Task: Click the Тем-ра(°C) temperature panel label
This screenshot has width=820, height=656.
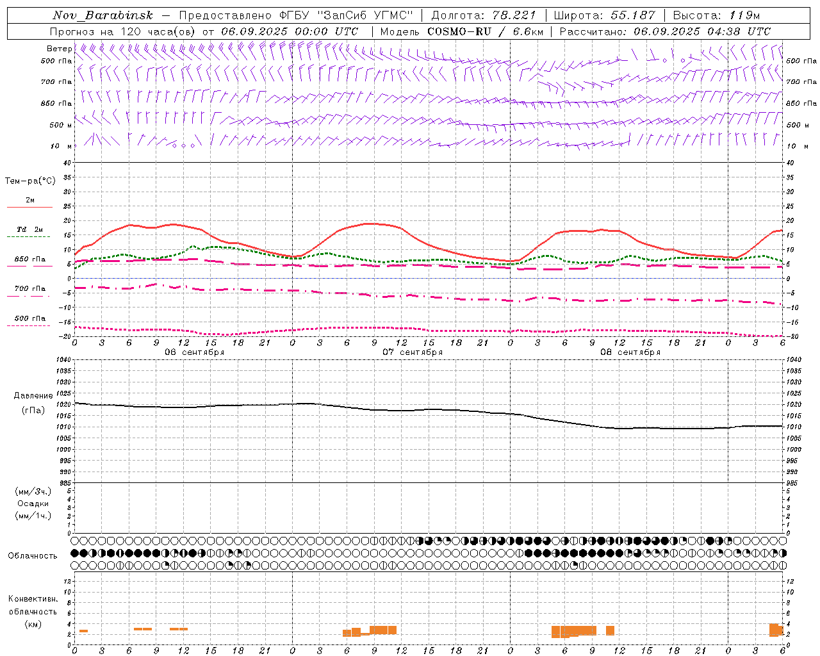Action: pos(31,181)
